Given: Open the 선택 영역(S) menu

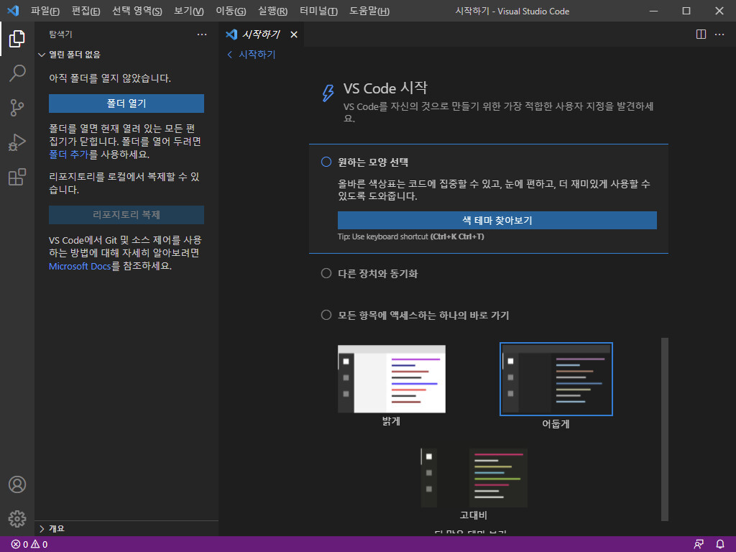Looking at the screenshot, I should pyautogui.click(x=137, y=11).
